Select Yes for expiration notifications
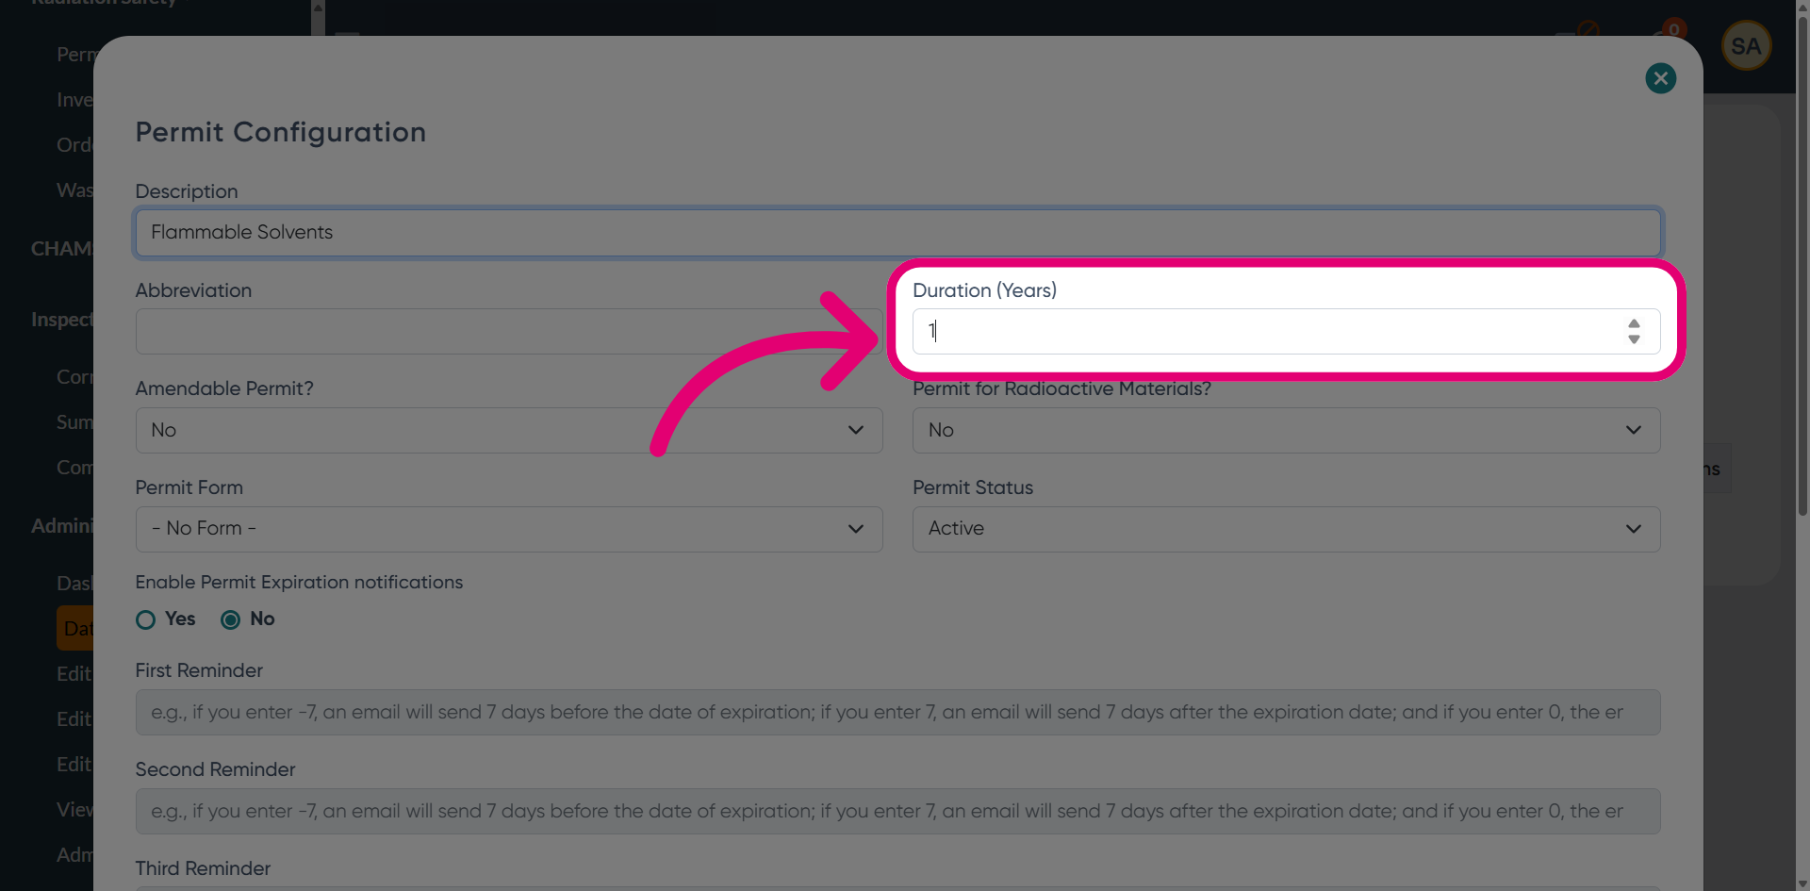The width and height of the screenshot is (1810, 891). pyautogui.click(x=145, y=619)
